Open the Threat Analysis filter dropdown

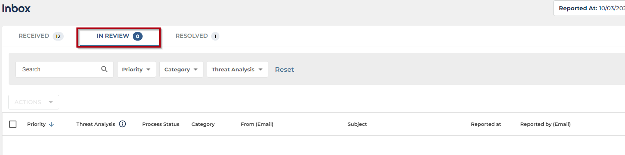pos(238,69)
